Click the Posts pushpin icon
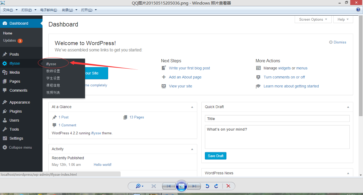Viewport: 363px width, 195px height. click(x=5, y=54)
